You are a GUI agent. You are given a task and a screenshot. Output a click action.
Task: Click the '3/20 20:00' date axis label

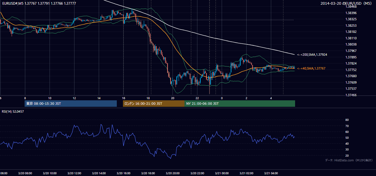click(172, 173)
